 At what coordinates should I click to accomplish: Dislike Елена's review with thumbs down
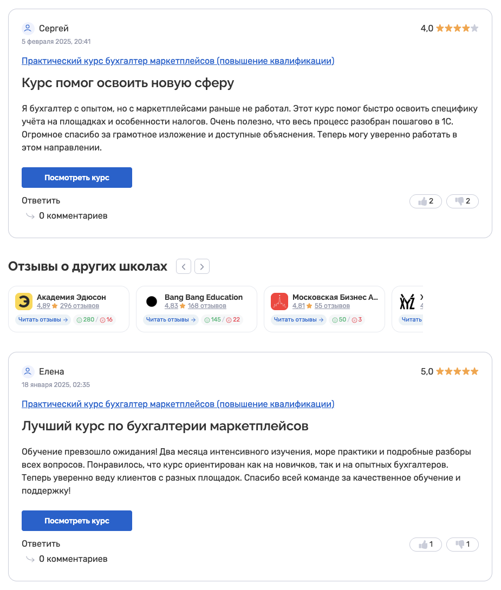[x=462, y=545]
